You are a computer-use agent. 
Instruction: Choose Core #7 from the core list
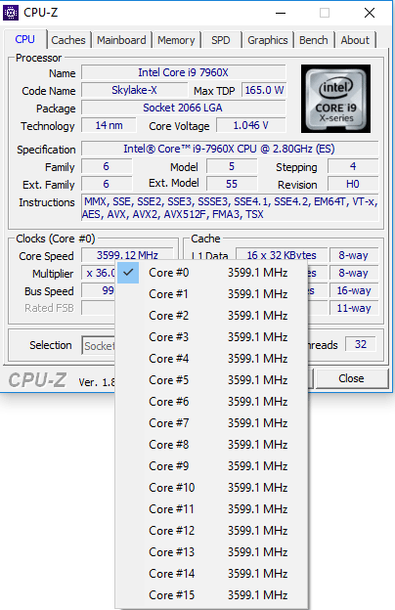pos(212,423)
